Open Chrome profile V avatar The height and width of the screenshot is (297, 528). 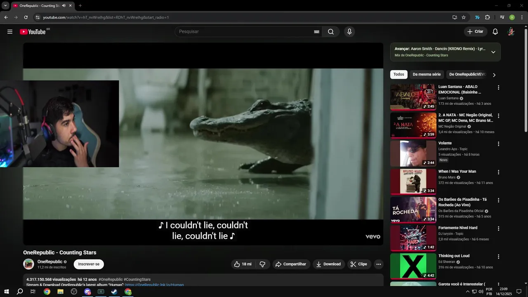[x=512, y=17]
